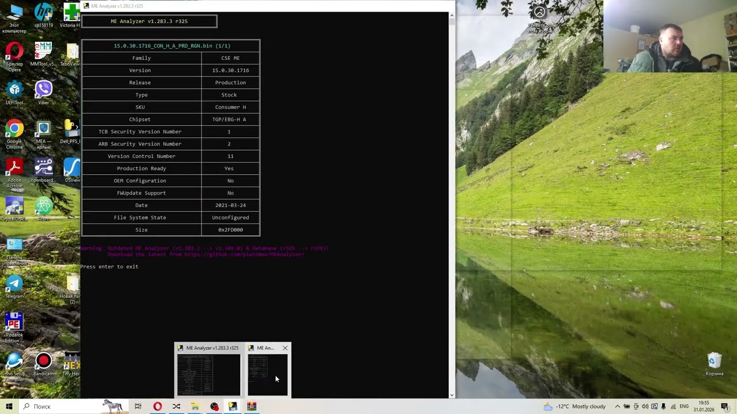Viewport: 737px width, 414px height.
Task: Open the Viber desktop shortcut
Action: pos(43,93)
